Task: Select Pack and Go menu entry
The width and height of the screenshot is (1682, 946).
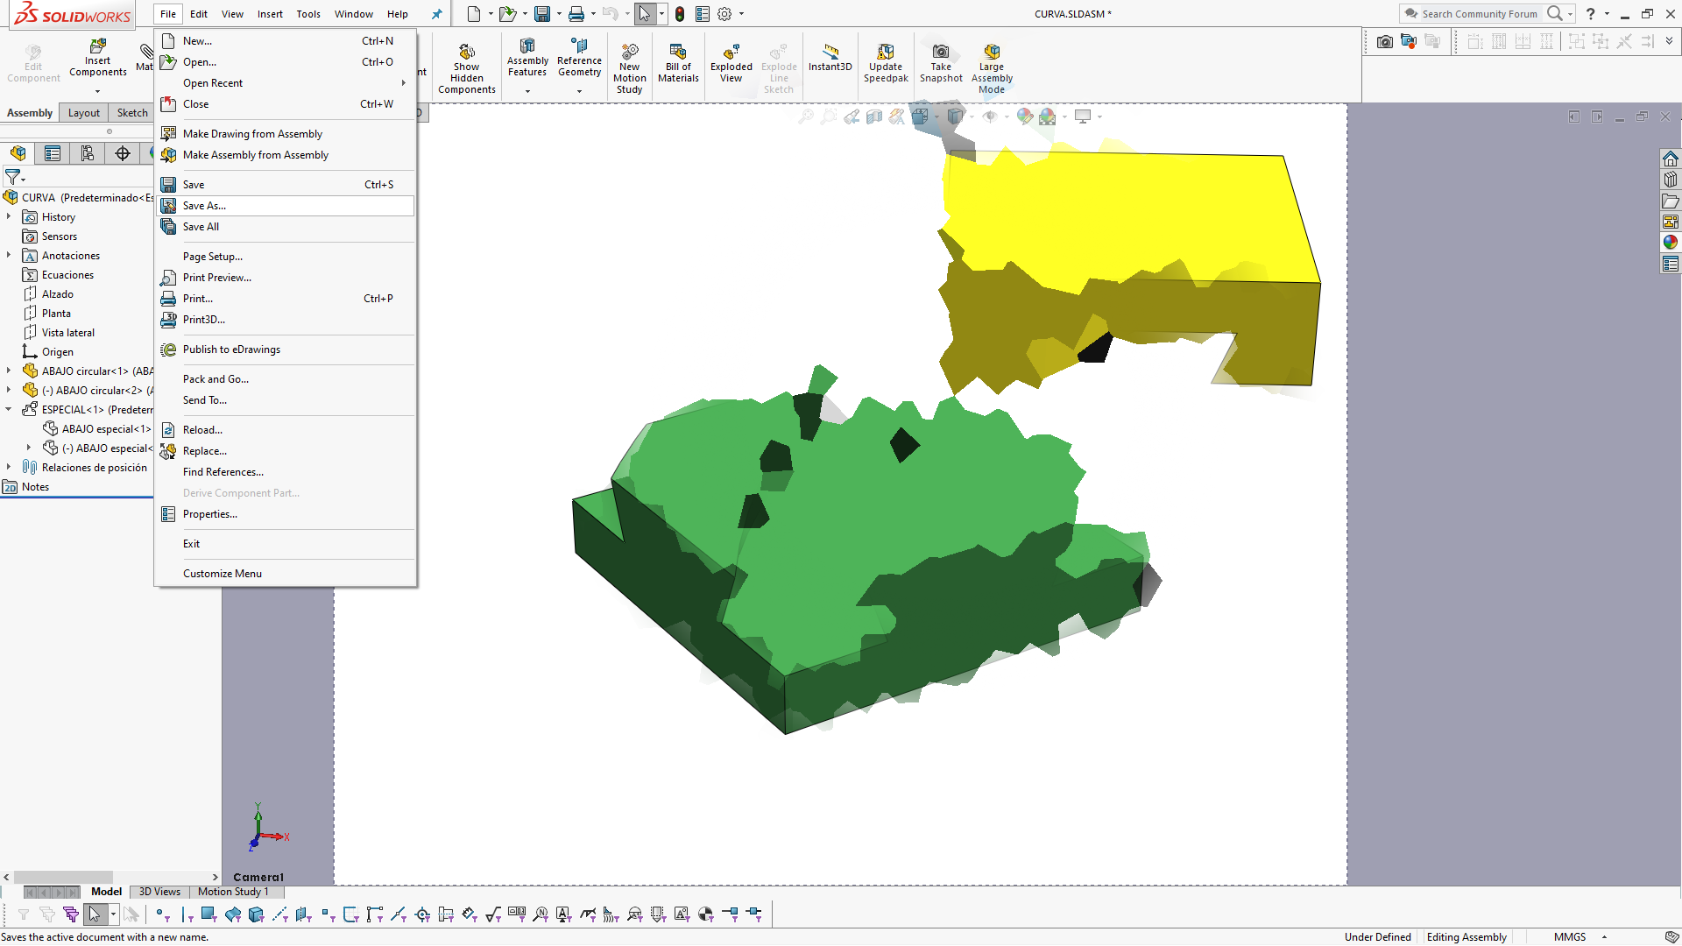Action: point(216,379)
